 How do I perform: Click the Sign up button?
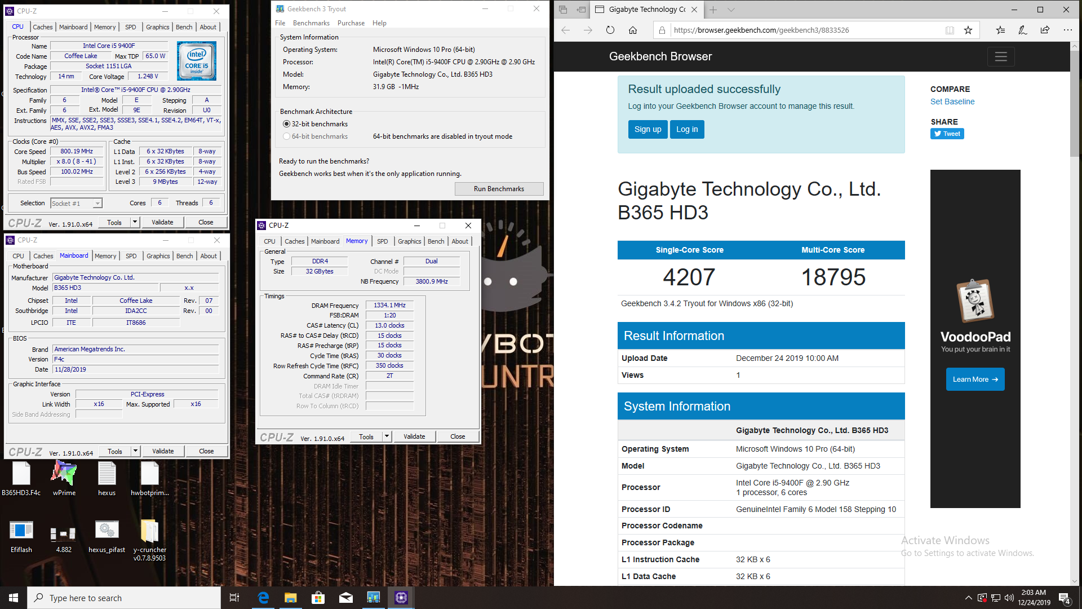648,130
